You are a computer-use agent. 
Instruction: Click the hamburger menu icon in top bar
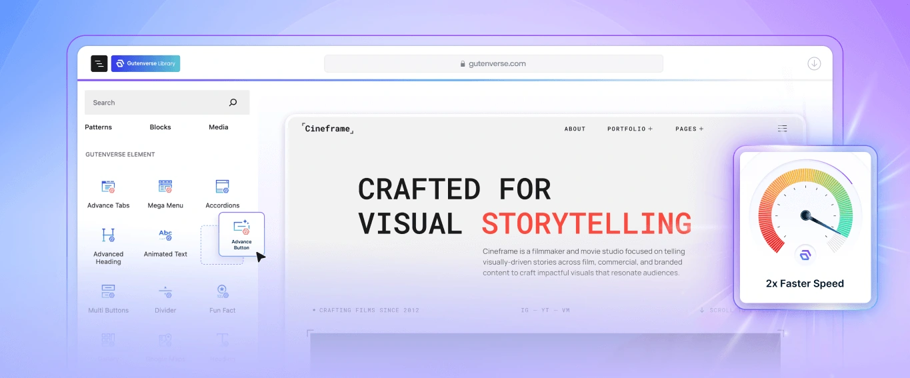pyautogui.click(x=99, y=63)
